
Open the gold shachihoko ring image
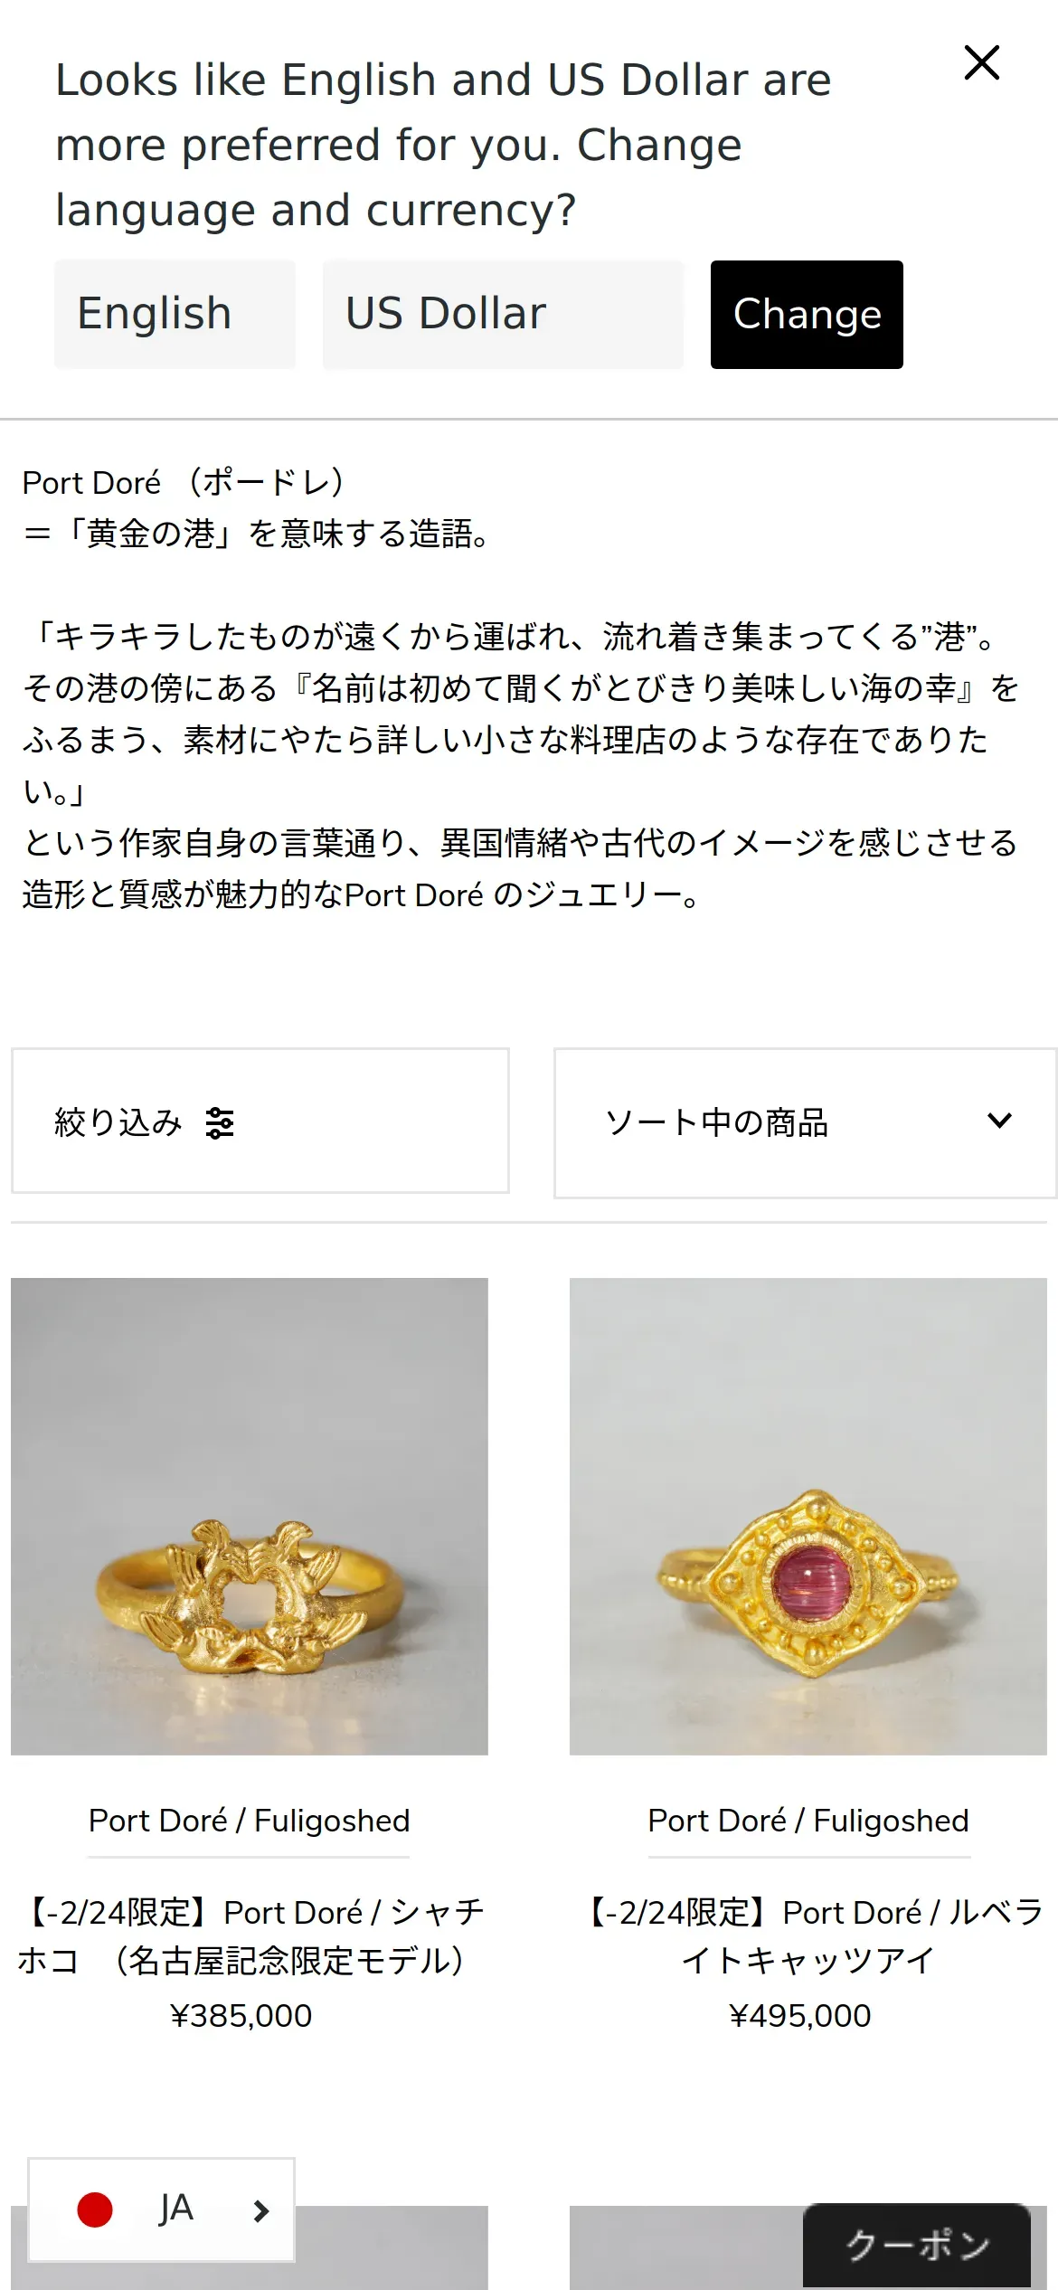point(250,1516)
